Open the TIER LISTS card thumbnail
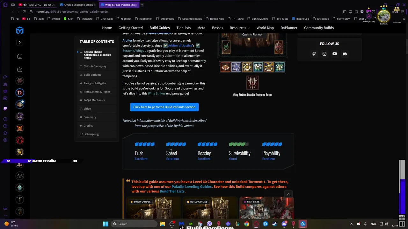Screen dimensions: 408x229 [266, 208]
